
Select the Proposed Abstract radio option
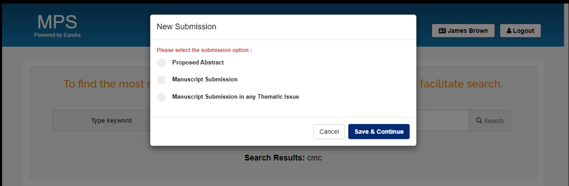point(162,63)
